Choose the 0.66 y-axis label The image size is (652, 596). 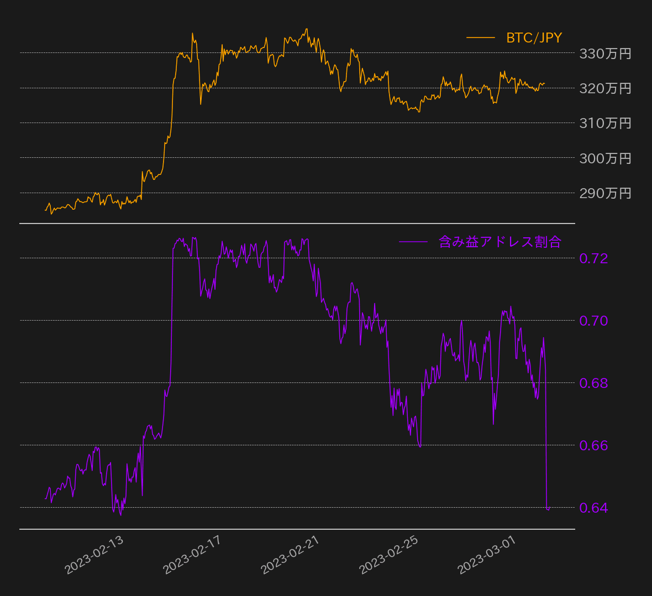point(593,445)
